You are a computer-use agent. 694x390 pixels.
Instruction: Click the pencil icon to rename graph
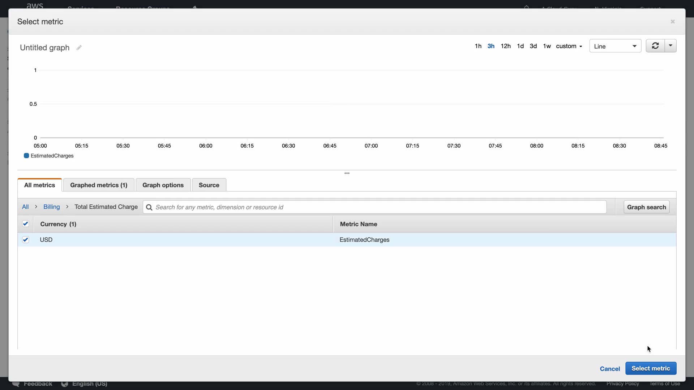tap(79, 48)
